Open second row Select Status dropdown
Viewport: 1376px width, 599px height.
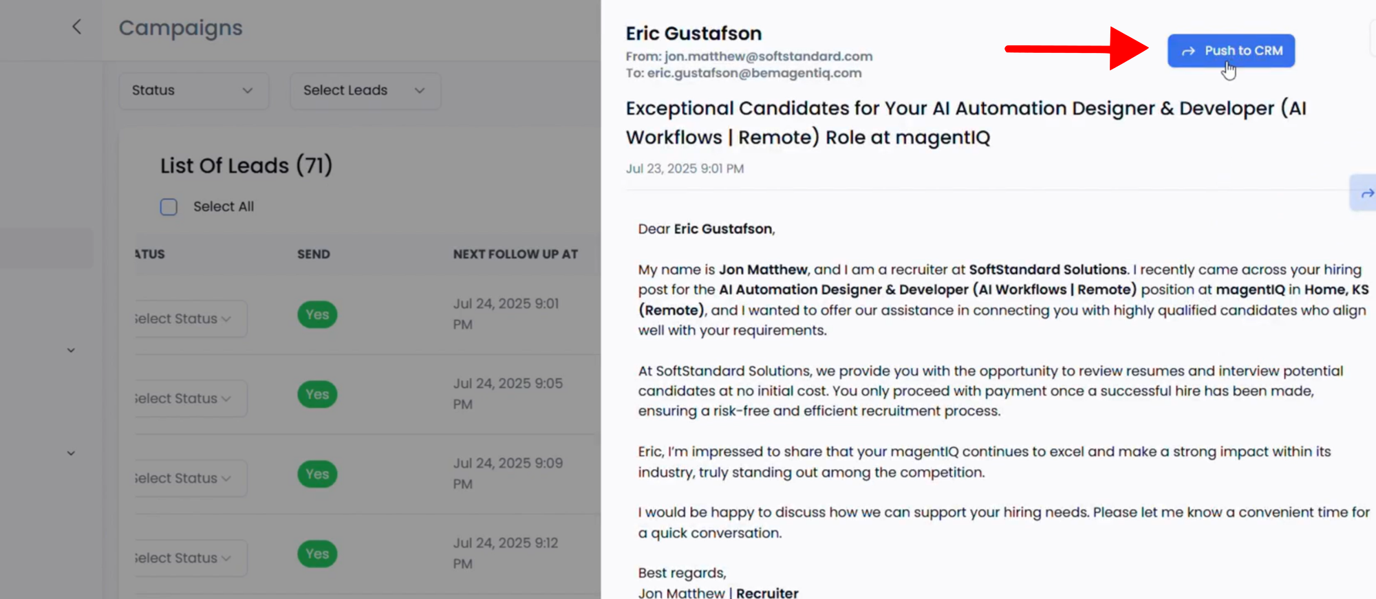click(186, 399)
